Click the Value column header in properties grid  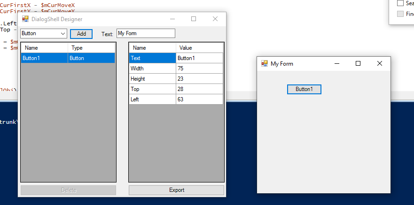199,48
